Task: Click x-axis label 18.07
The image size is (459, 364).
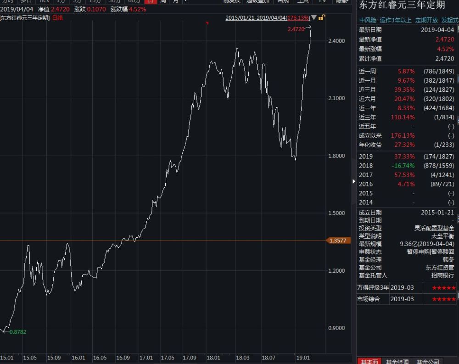Action: 269,358
